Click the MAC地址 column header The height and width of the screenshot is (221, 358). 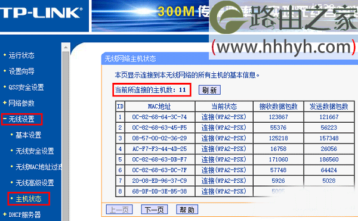point(159,107)
